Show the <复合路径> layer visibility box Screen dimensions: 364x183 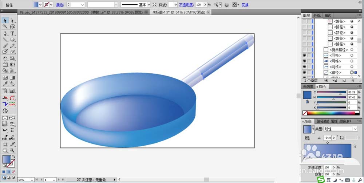[304, 50]
